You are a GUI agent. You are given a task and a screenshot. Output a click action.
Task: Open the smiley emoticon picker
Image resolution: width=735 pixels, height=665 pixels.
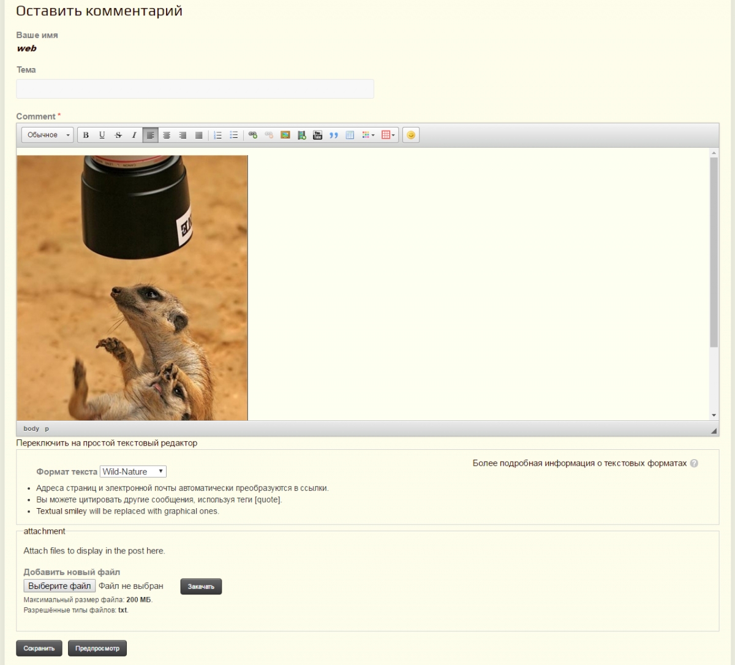(411, 135)
